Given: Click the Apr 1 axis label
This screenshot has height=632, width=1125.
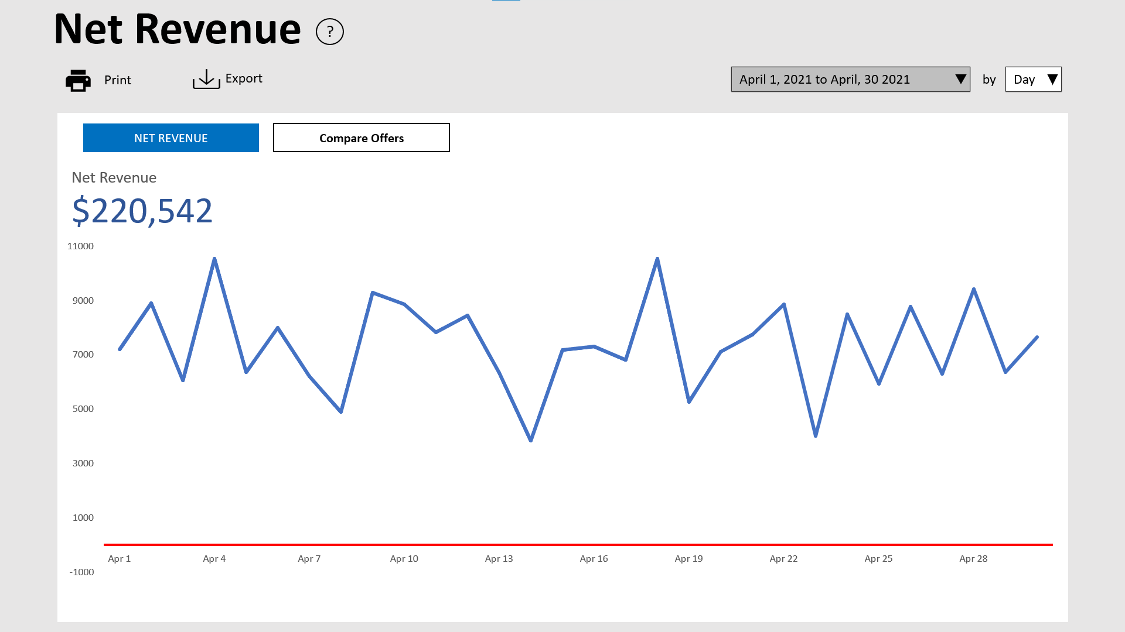Looking at the screenshot, I should click(120, 559).
